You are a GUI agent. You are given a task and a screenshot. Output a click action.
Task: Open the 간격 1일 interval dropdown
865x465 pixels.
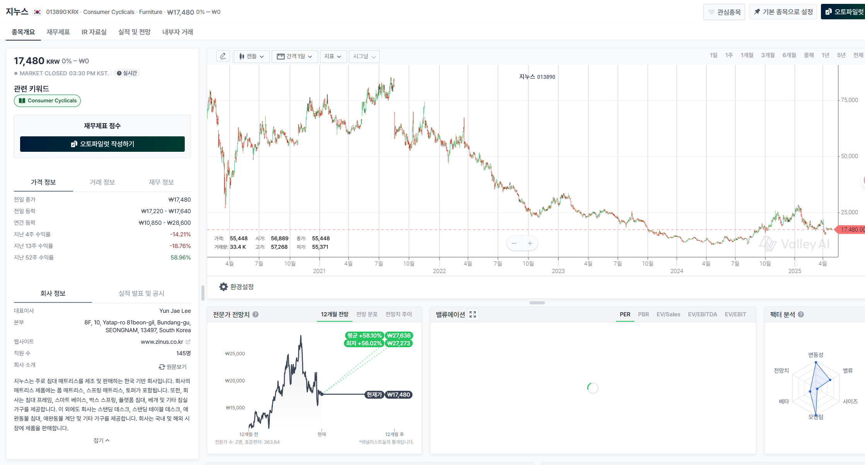(295, 56)
